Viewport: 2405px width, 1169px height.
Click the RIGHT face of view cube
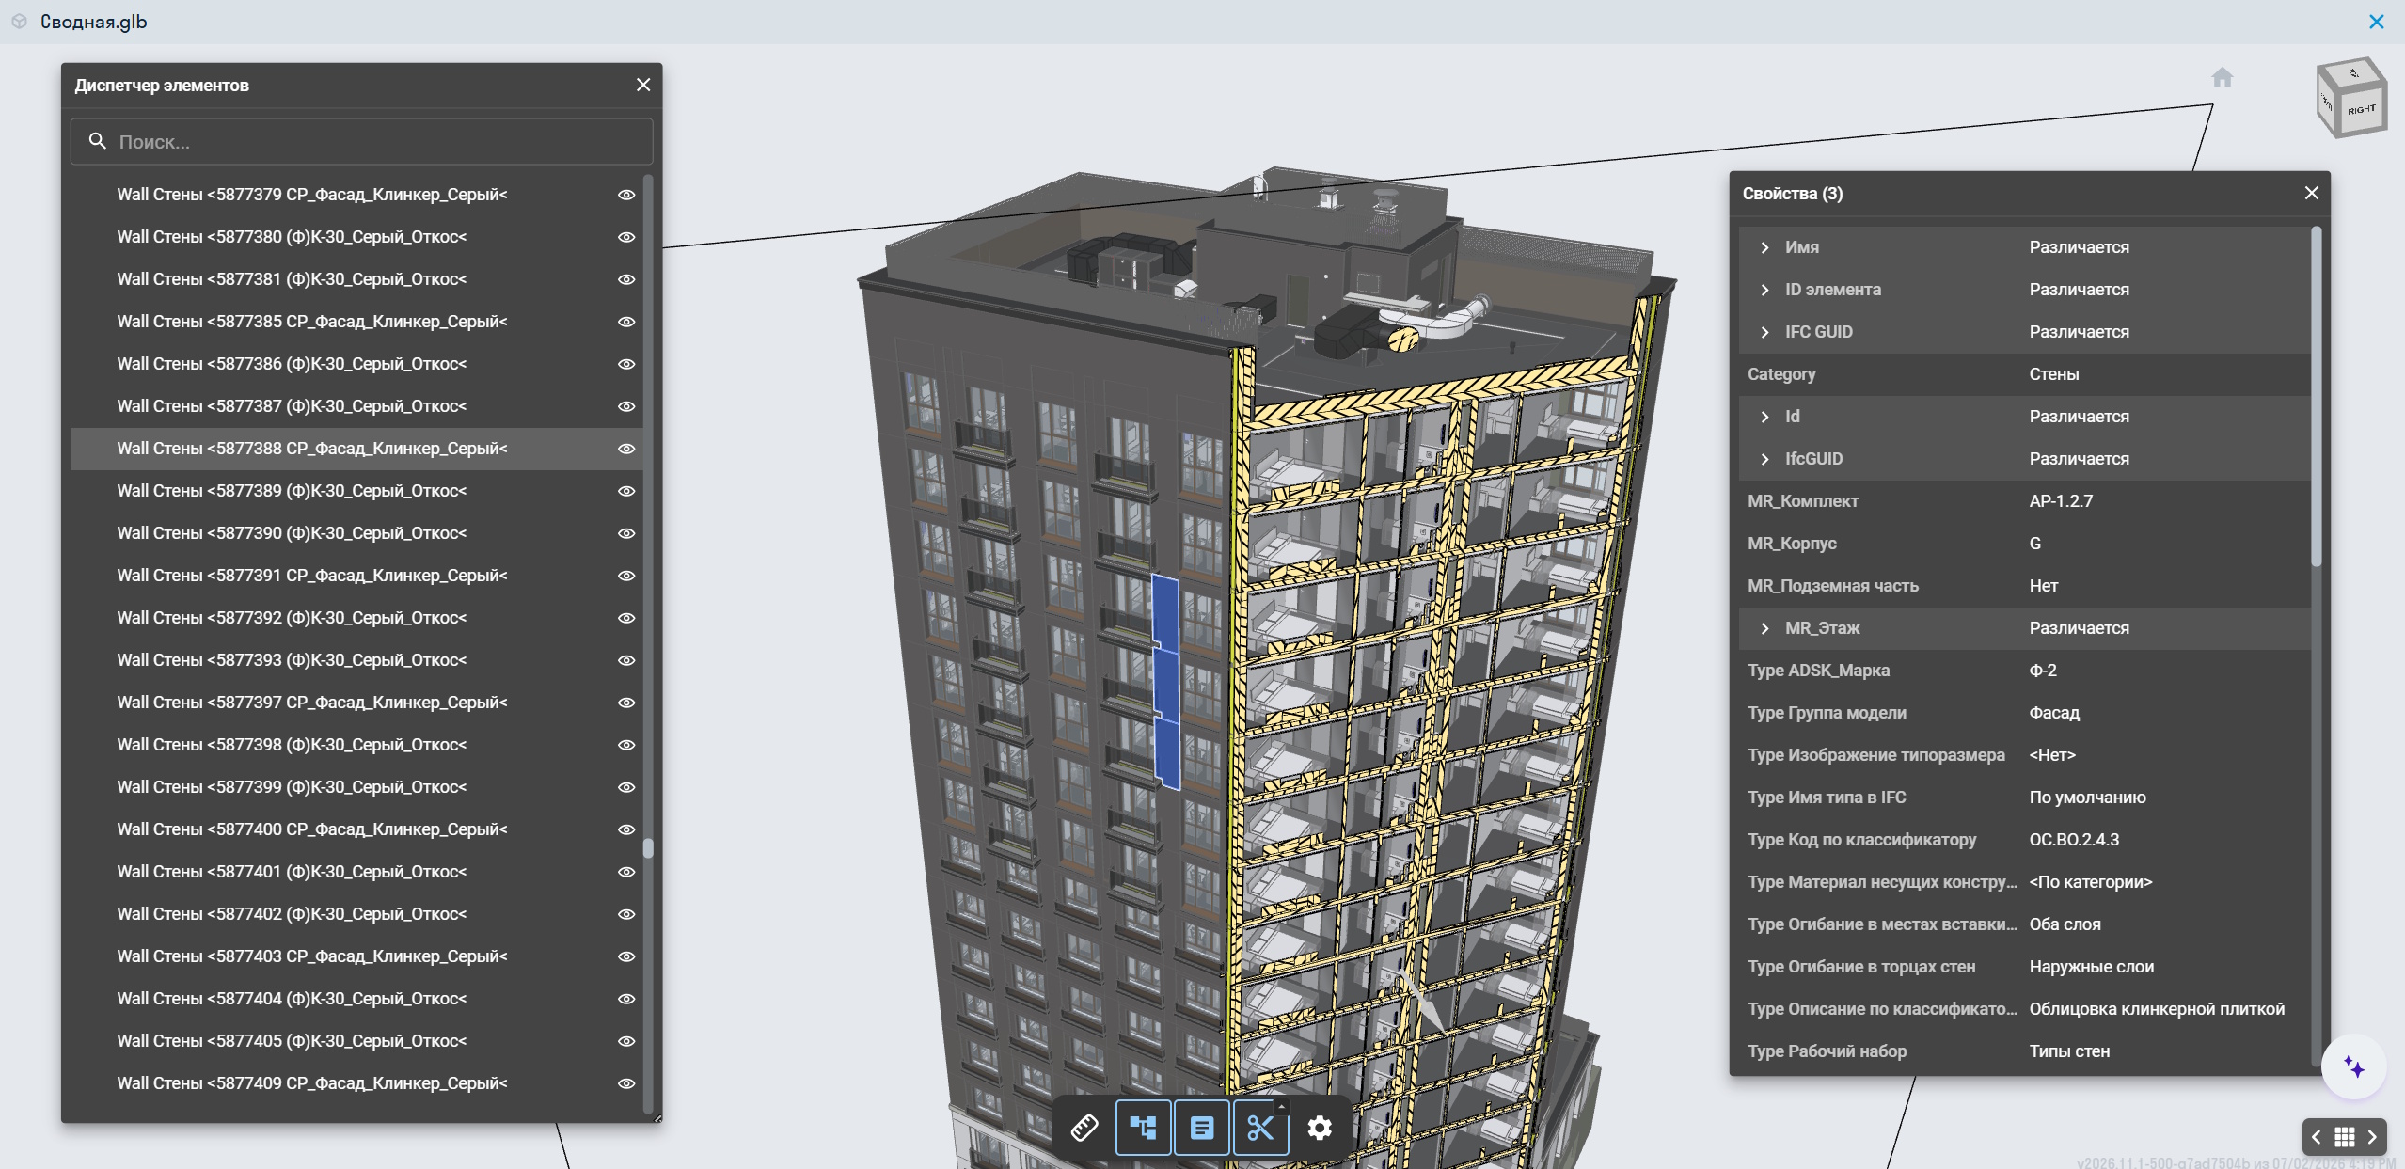pyautogui.click(x=2361, y=110)
